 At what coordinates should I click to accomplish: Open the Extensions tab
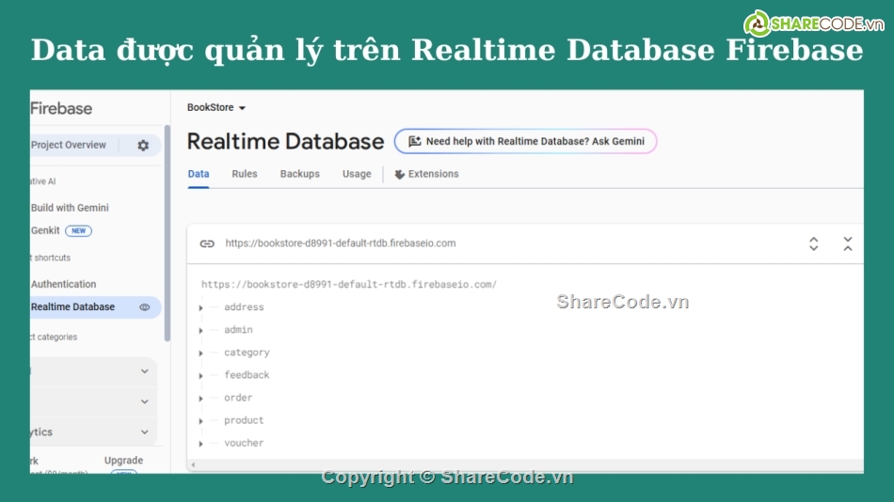point(426,174)
